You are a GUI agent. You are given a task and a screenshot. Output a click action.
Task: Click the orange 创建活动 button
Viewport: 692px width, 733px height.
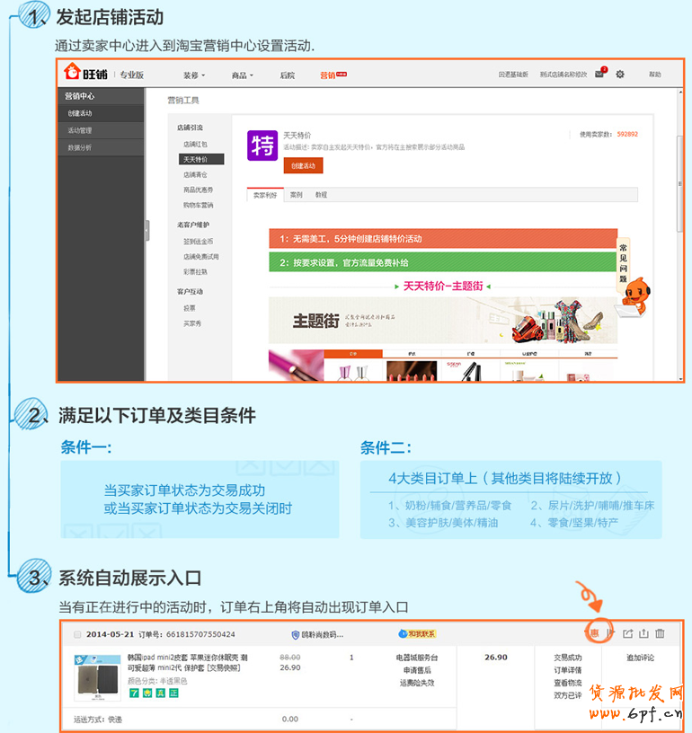(303, 165)
